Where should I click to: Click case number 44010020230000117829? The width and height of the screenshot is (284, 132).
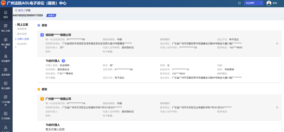[28, 16]
